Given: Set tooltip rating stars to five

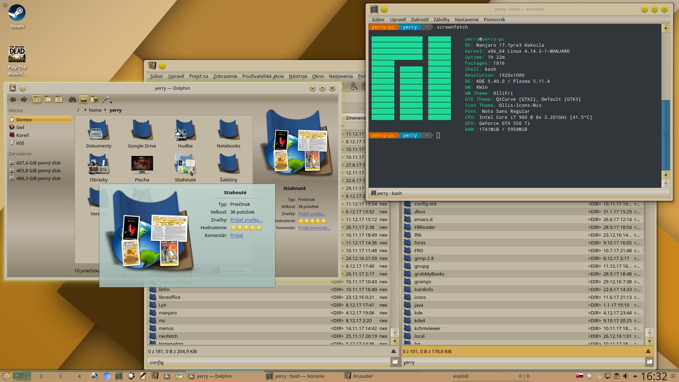Looking at the screenshot, I should pos(259,228).
